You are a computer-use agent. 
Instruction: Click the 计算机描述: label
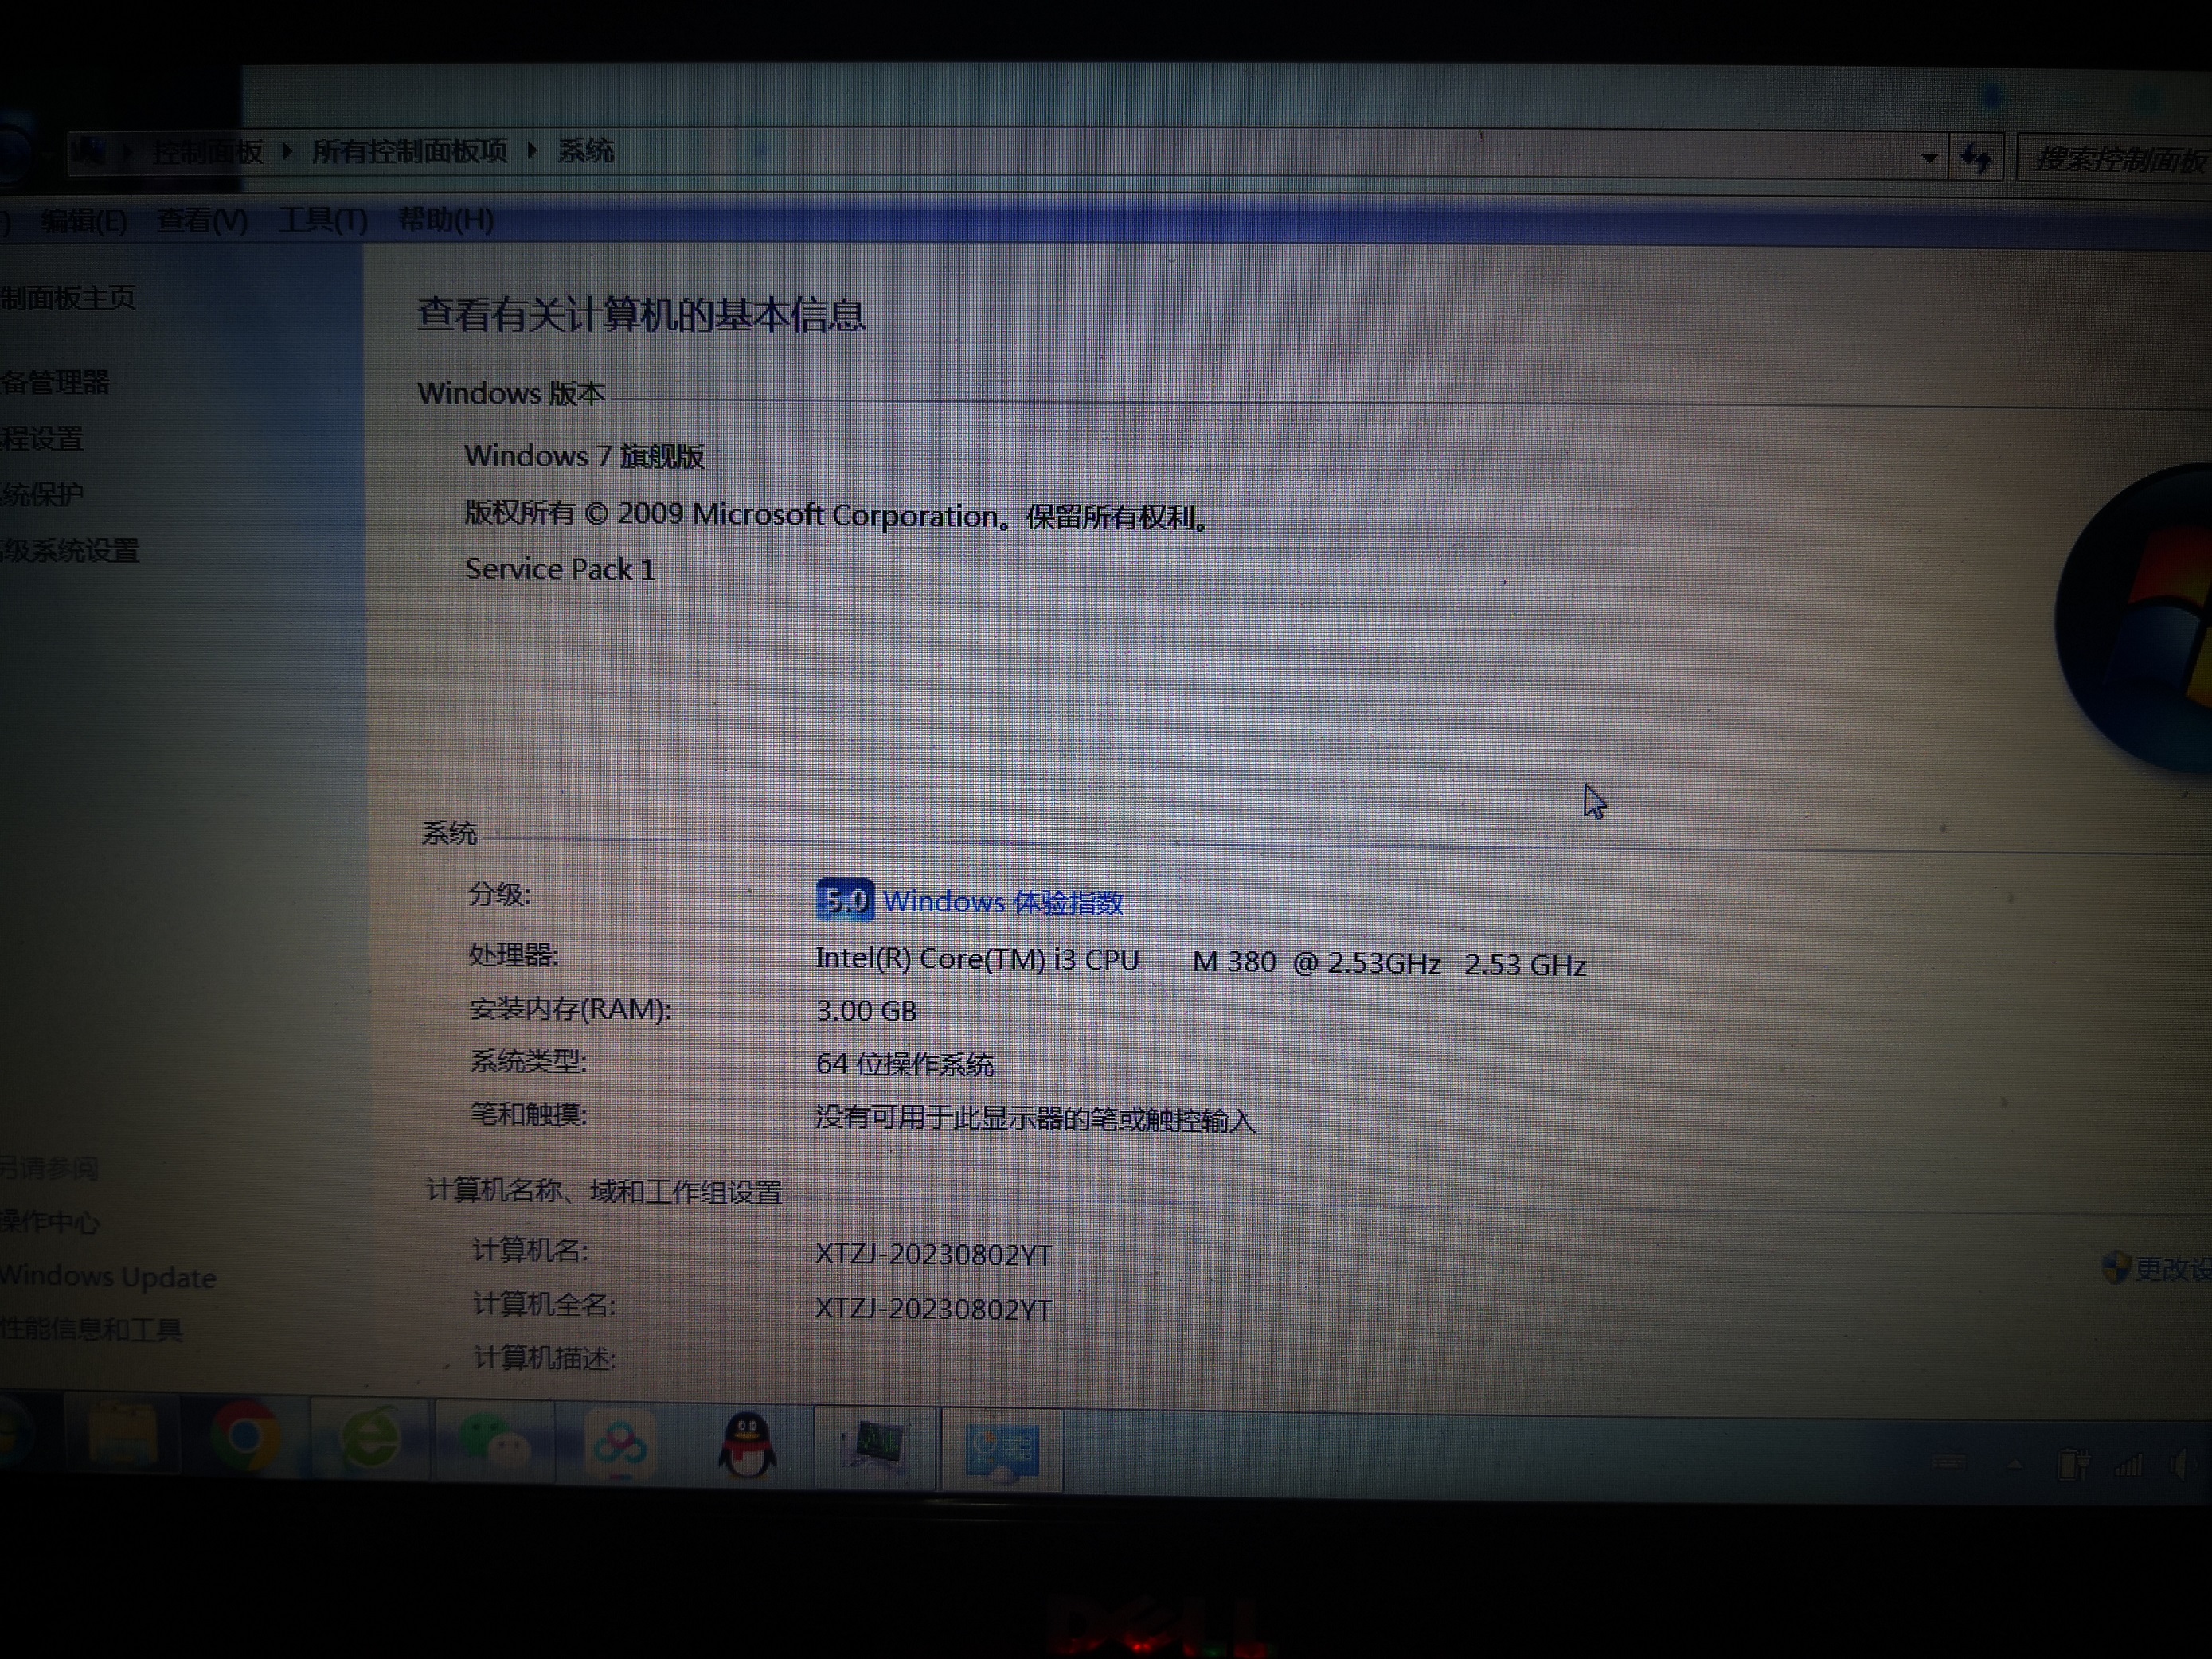pos(544,1358)
